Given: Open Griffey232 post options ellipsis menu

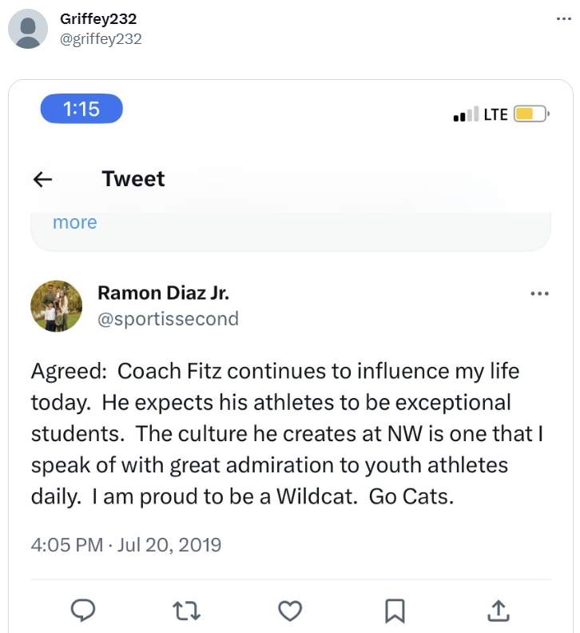Looking at the screenshot, I should (564, 18).
